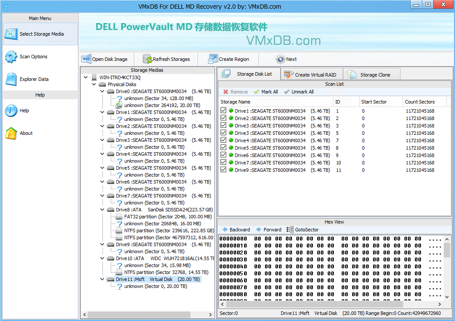Collapse the Drive1 tree node
This screenshot has width=455, height=321.
pos(102,112)
